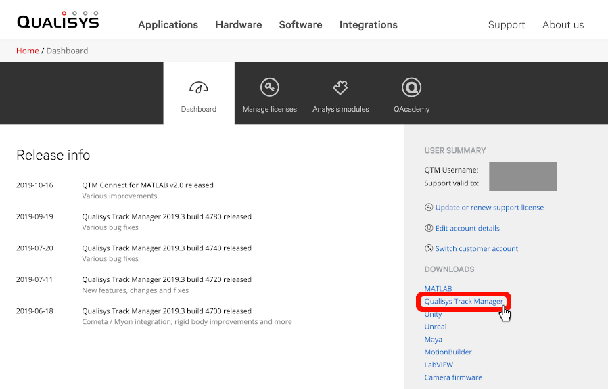This screenshot has height=389, width=608.
Task: Click the 2019-07-11 release date
Action: pyautogui.click(x=34, y=279)
